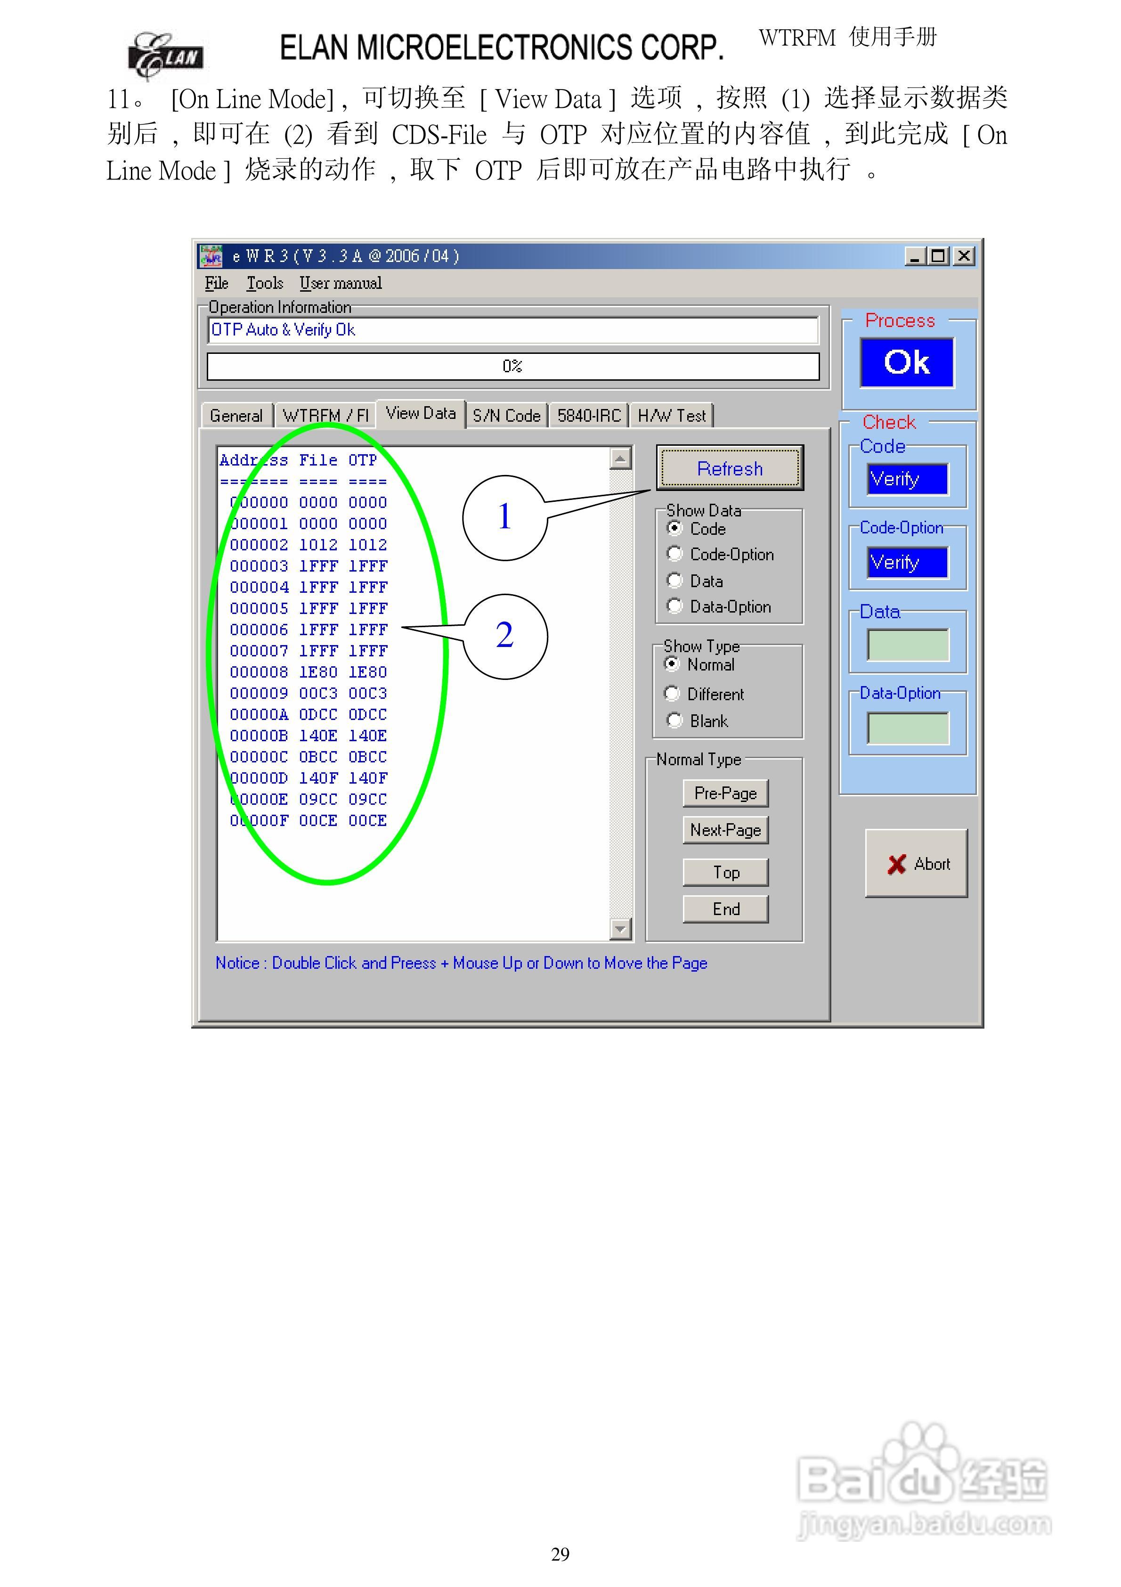Choose Different show type radio

(x=672, y=693)
